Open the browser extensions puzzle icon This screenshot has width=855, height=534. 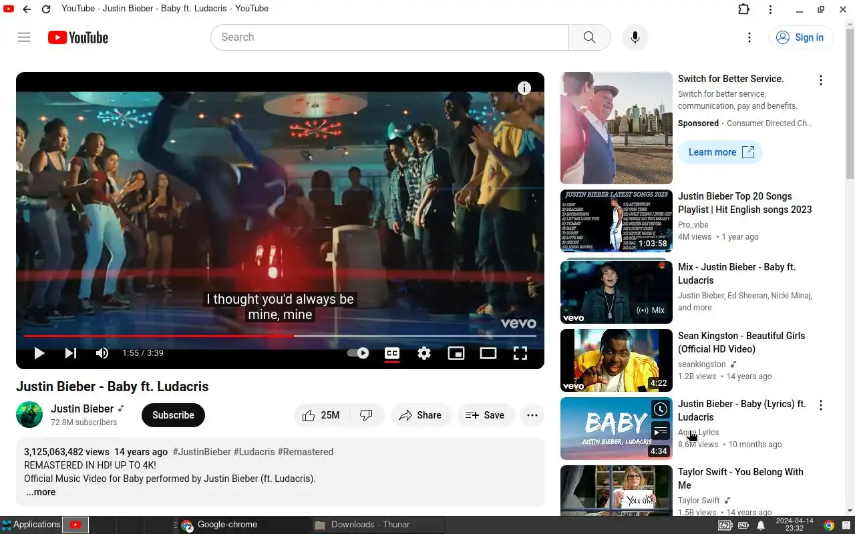(744, 9)
